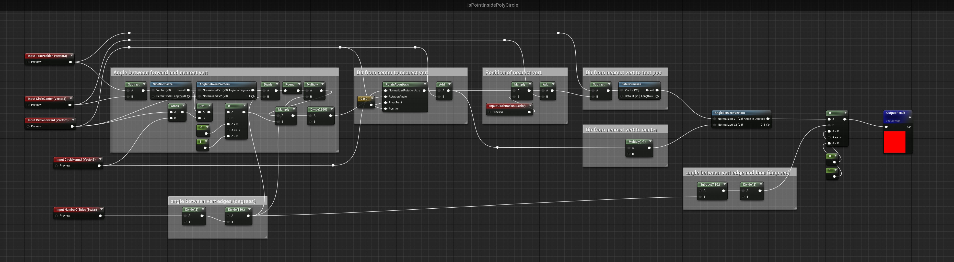The image size is (954, 262).
Task: Click the Input TestPosition output pin
Action: tap(70, 62)
